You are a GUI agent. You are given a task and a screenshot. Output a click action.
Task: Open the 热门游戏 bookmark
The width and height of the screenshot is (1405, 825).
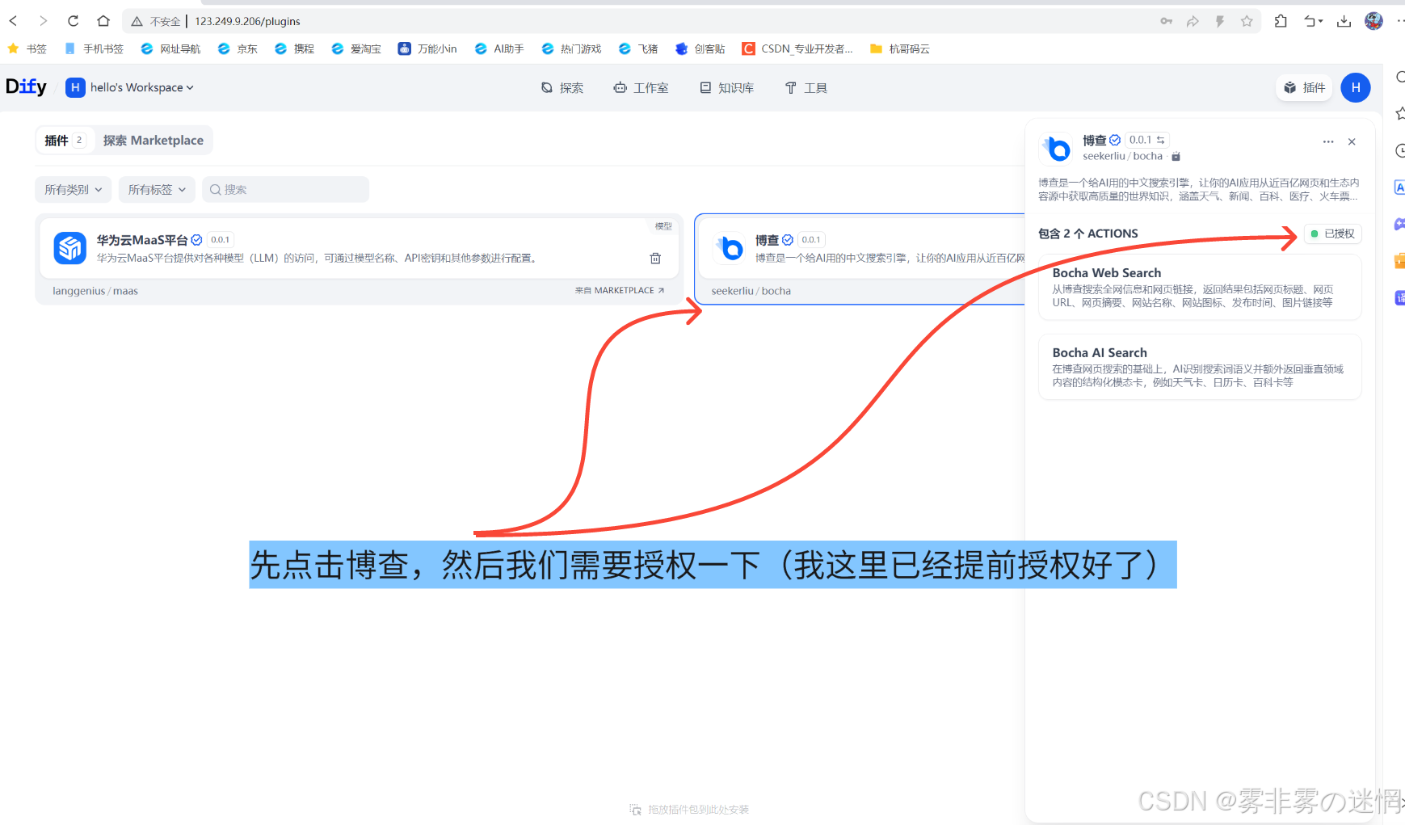tap(571, 48)
